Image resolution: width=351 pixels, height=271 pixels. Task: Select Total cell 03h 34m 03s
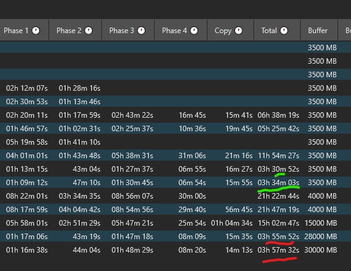278,183
